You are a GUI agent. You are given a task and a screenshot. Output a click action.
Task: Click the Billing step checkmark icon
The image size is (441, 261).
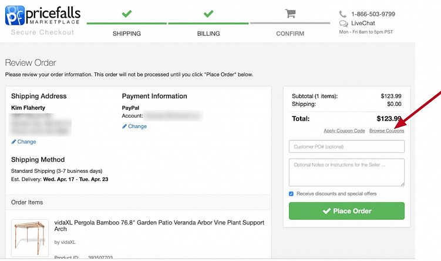[208, 13]
